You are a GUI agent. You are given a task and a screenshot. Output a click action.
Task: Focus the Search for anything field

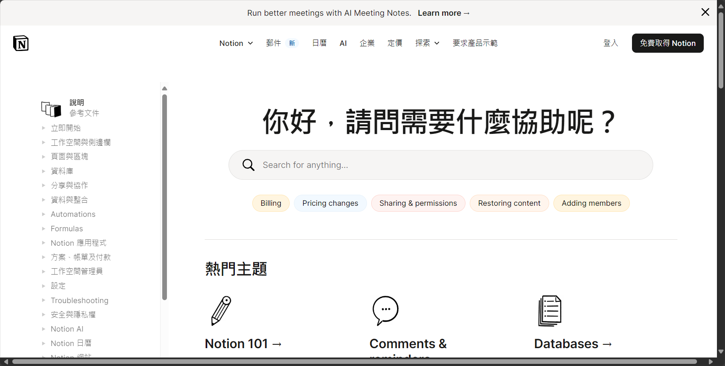point(440,165)
